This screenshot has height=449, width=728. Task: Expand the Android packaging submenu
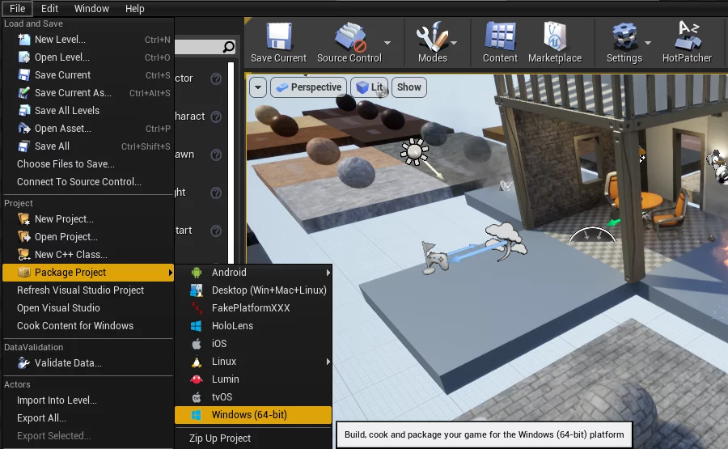click(x=253, y=273)
